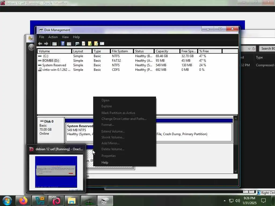Click the debian 12 uef VirtualBox preview thumbnail
This screenshot has height=206, width=275.
click(56, 172)
